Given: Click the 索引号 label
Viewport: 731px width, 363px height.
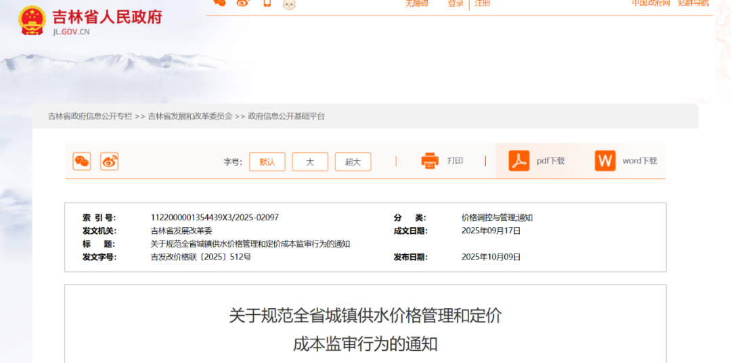Looking at the screenshot, I should click(x=99, y=218).
